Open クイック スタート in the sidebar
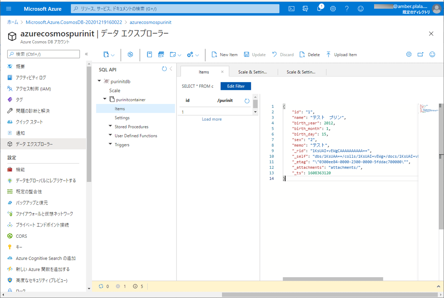444x298 pixels. point(29,122)
